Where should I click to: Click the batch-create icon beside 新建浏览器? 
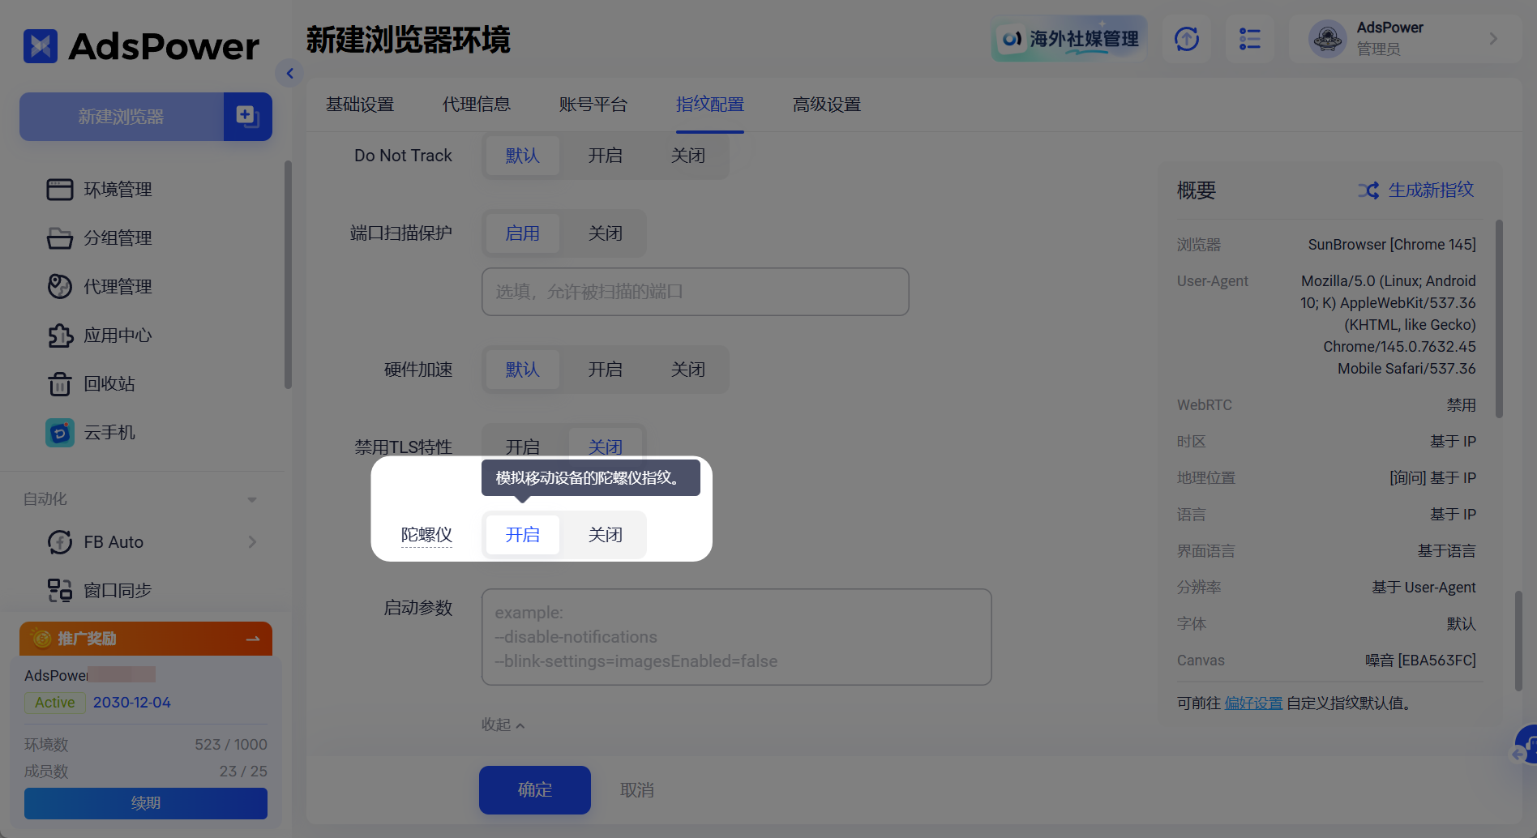click(247, 117)
